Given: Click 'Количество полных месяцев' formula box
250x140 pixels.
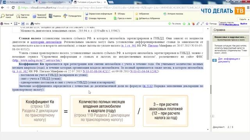Looking at the screenshot, I should pos(102,111).
